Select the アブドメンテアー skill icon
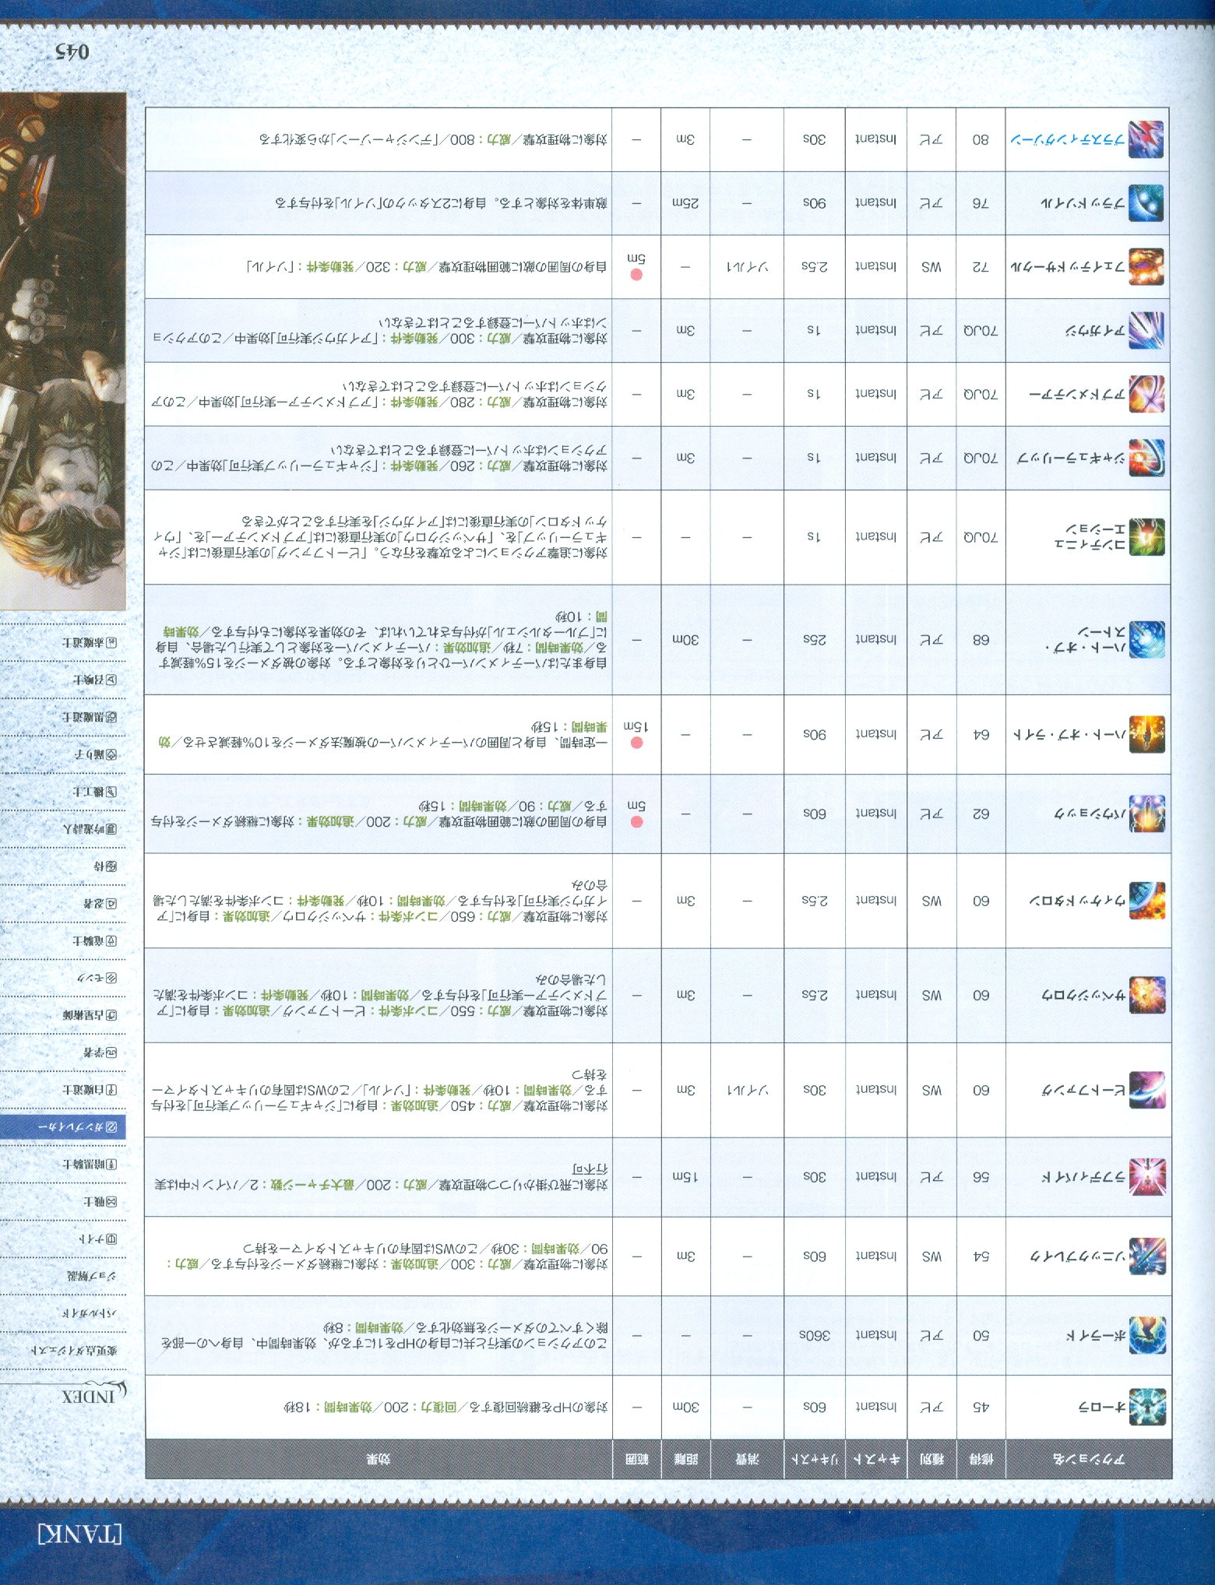 click(x=1147, y=394)
